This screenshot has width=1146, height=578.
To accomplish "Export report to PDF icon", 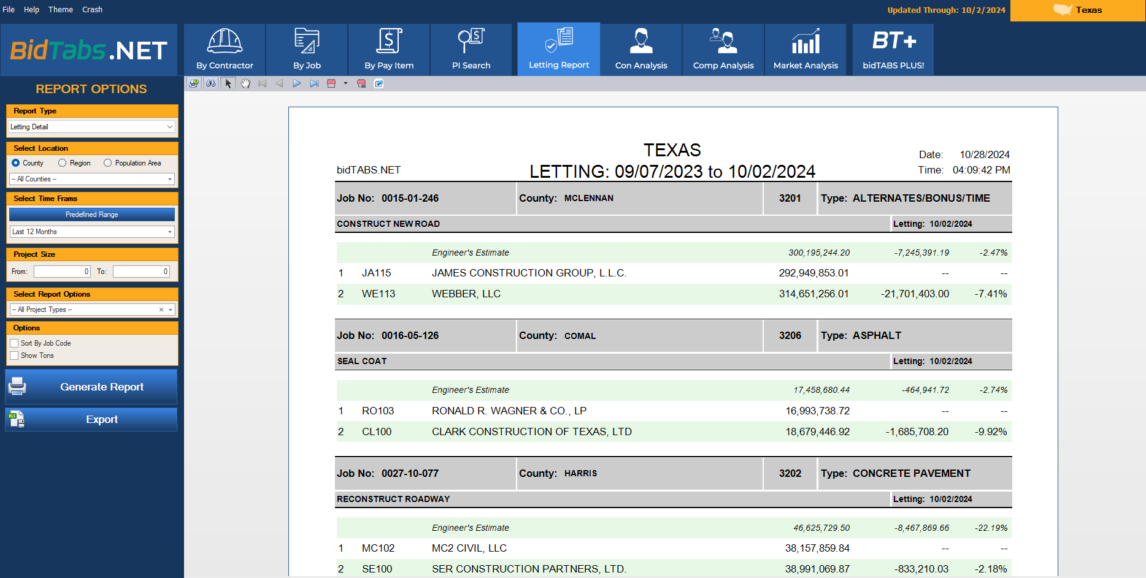I will (331, 83).
